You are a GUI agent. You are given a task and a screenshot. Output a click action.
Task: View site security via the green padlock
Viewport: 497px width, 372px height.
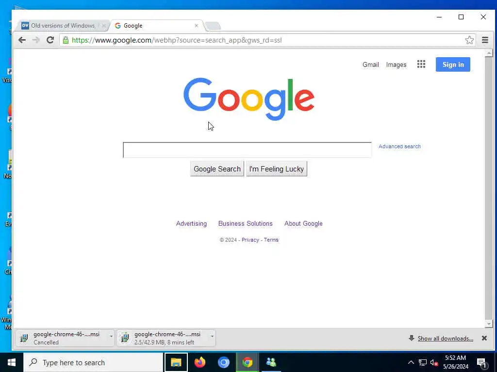[66, 40]
